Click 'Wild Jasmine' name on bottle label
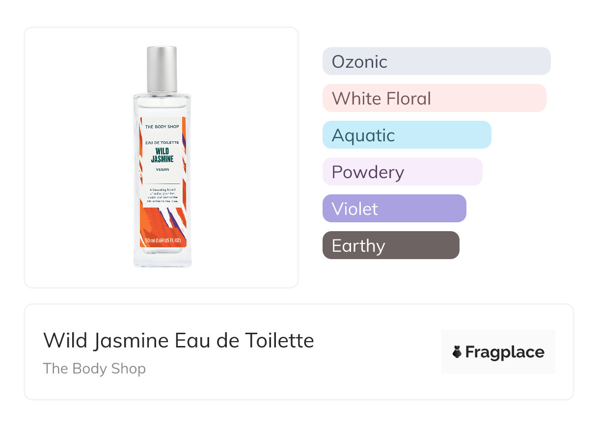This screenshot has height=424, width=598. [162, 155]
